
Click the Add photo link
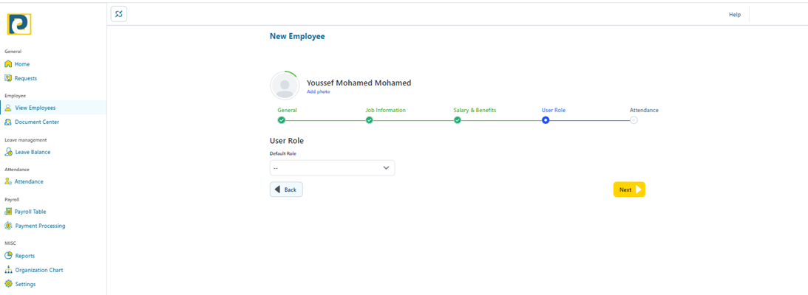click(319, 91)
